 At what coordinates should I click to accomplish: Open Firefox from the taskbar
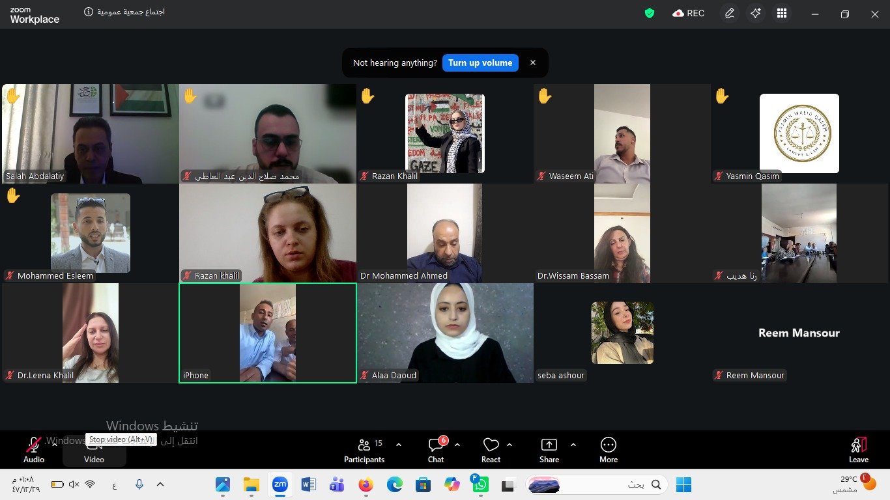[x=366, y=484]
